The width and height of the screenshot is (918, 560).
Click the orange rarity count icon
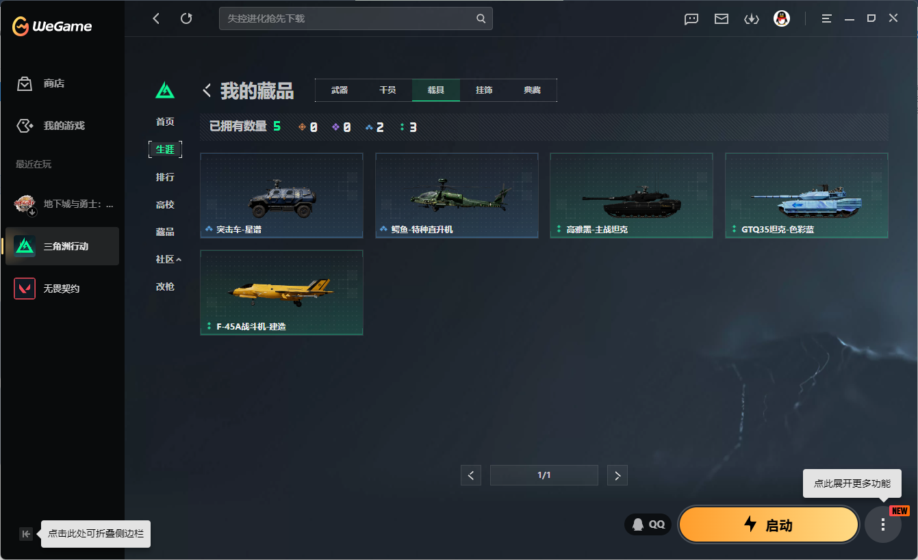point(303,127)
